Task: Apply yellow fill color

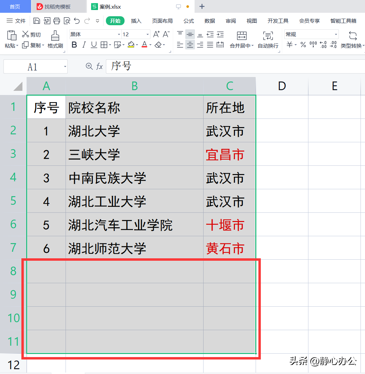Action: 131,45
